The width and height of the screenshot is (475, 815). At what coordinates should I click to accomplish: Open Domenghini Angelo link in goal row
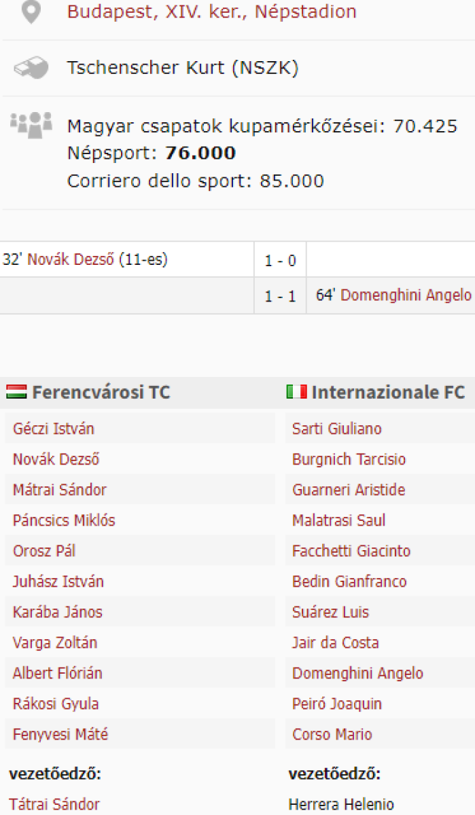coord(406,295)
